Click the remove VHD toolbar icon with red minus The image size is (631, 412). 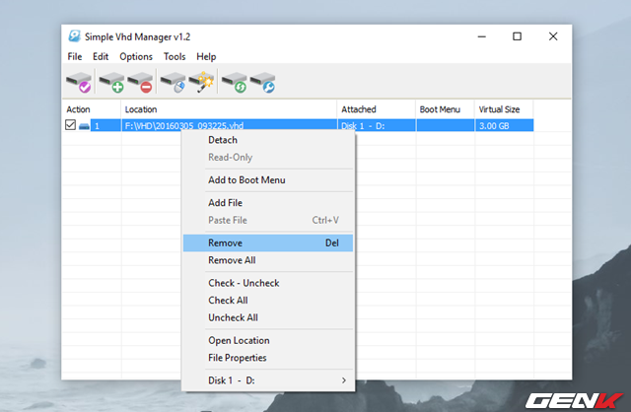tap(140, 82)
